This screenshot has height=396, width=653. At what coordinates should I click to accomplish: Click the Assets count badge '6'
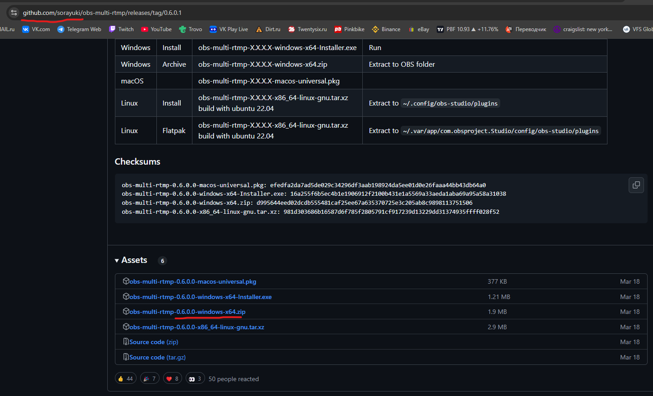click(162, 261)
